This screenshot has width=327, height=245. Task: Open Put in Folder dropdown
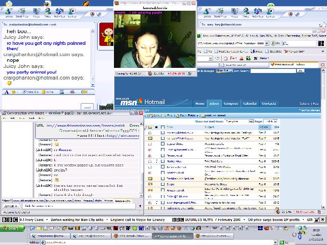pos(187,115)
